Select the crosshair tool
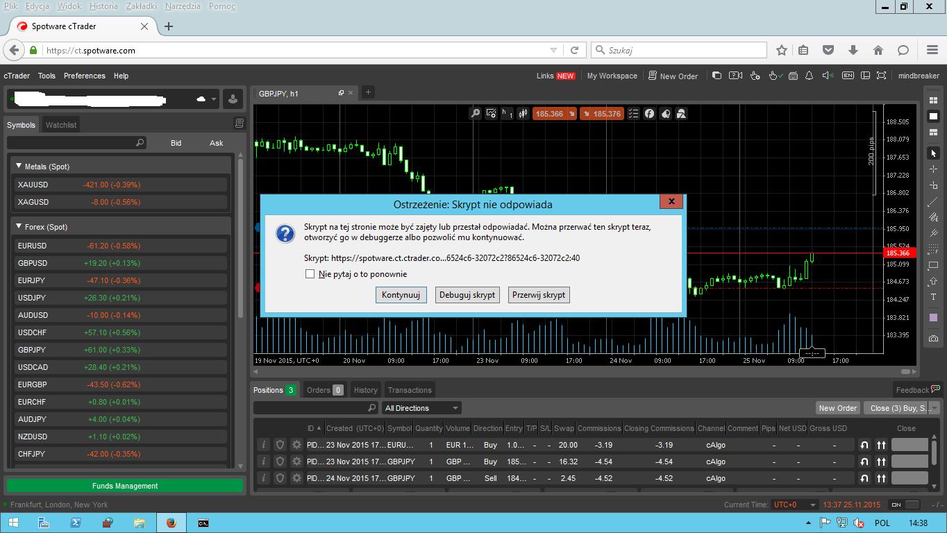Viewport: 947px width, 533px height. click(933, 169)
